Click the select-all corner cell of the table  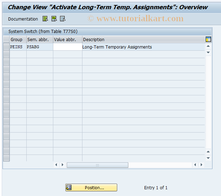point(6,39)
